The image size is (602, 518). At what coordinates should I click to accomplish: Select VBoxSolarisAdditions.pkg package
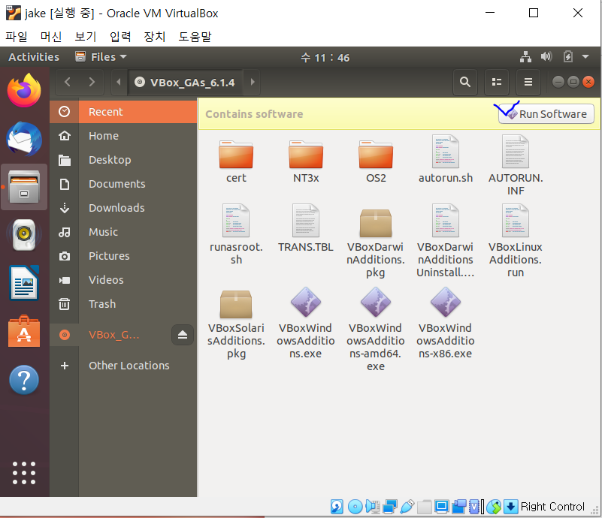click(x=236, y=325)
